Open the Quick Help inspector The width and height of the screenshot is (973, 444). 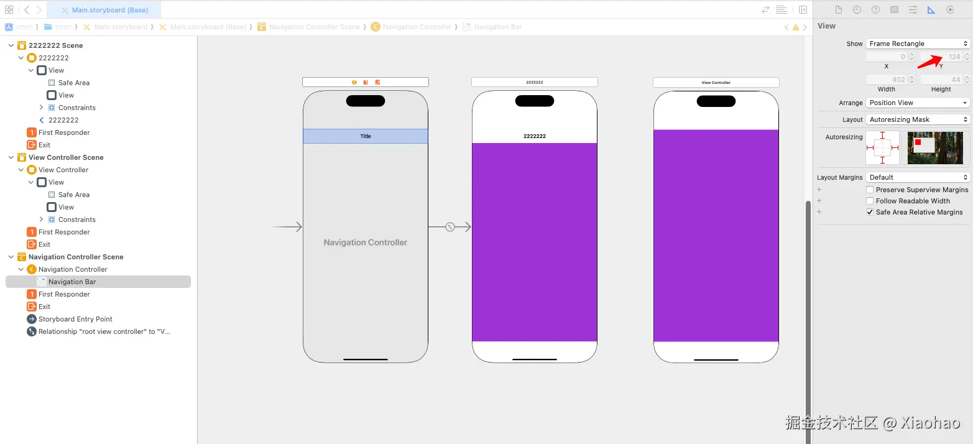pos(875,10)
